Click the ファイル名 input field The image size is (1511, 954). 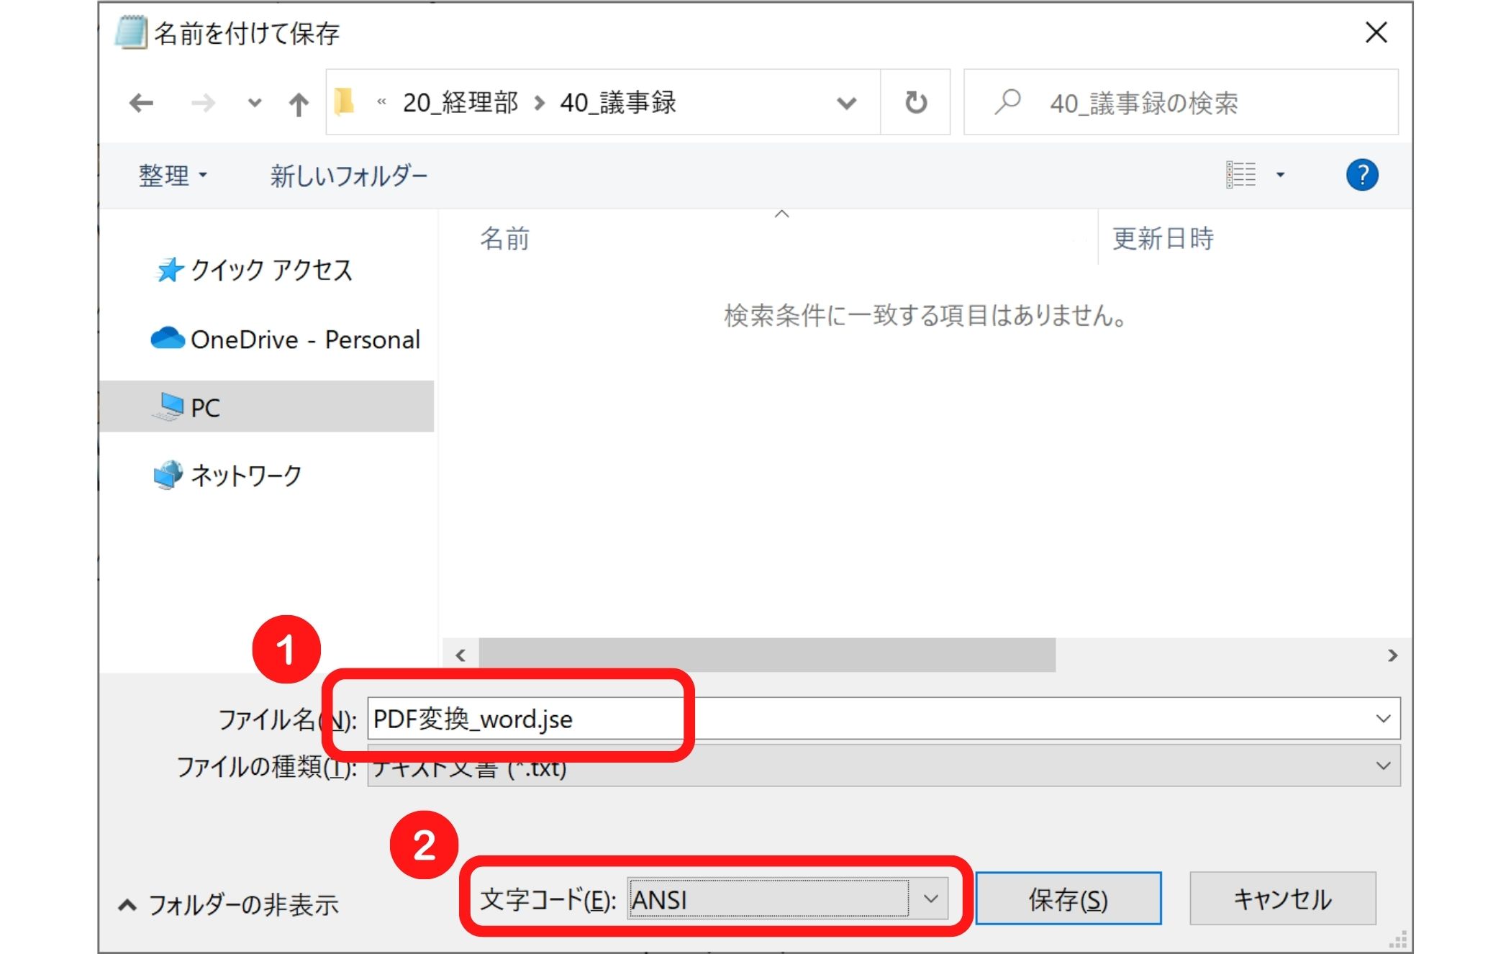[884, 718]
